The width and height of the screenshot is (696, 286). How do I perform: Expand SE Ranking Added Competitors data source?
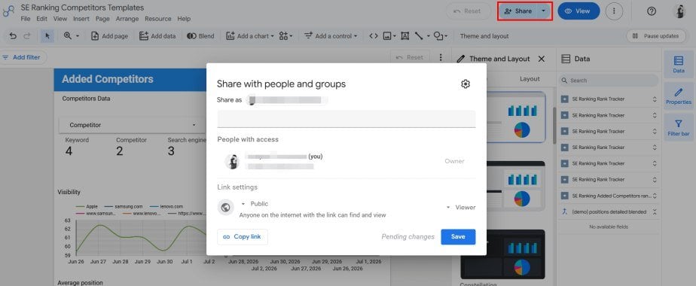click(655, 196)
